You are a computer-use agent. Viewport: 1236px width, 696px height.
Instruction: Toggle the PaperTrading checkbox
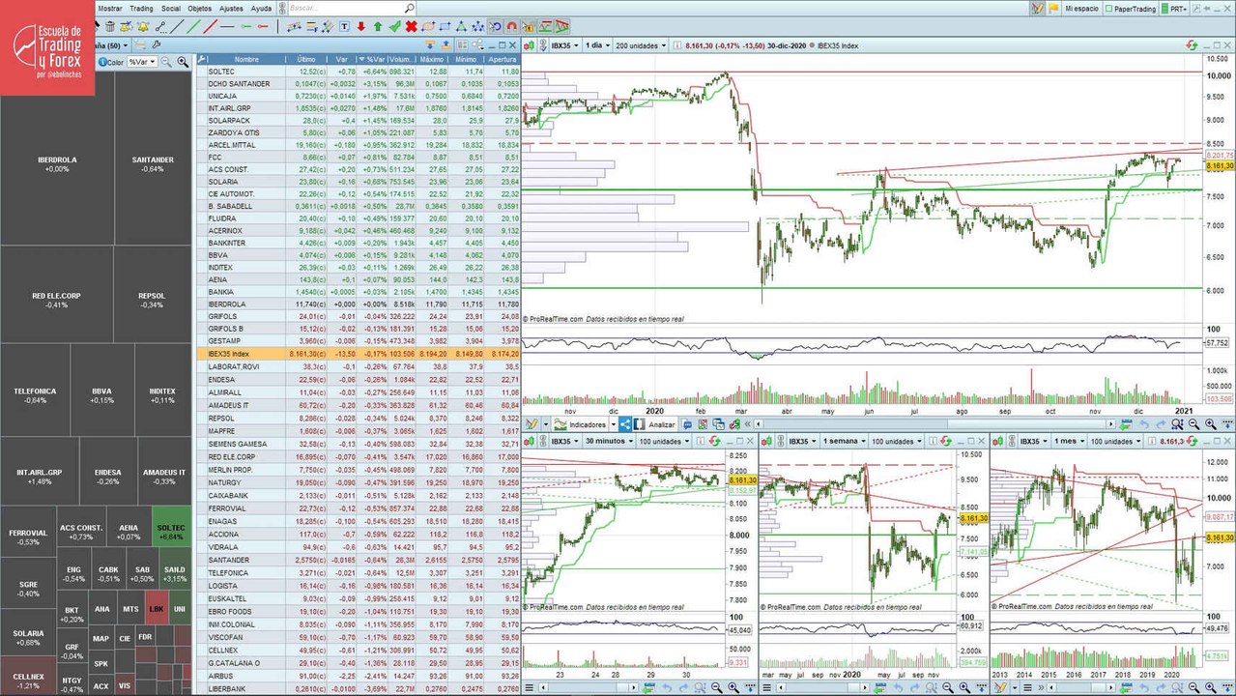[x=1109, y=8]
